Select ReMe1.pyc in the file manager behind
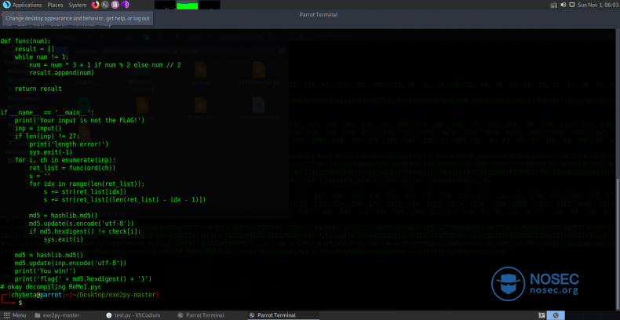620x320 pixels. (200, 110)
